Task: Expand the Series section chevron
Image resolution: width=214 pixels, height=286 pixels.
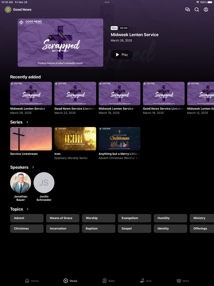Action: pos(27,122)
